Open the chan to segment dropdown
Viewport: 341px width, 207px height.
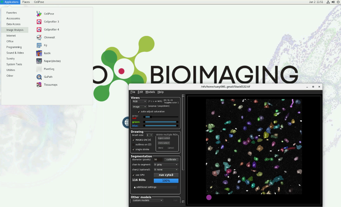[x=166, y=164]
